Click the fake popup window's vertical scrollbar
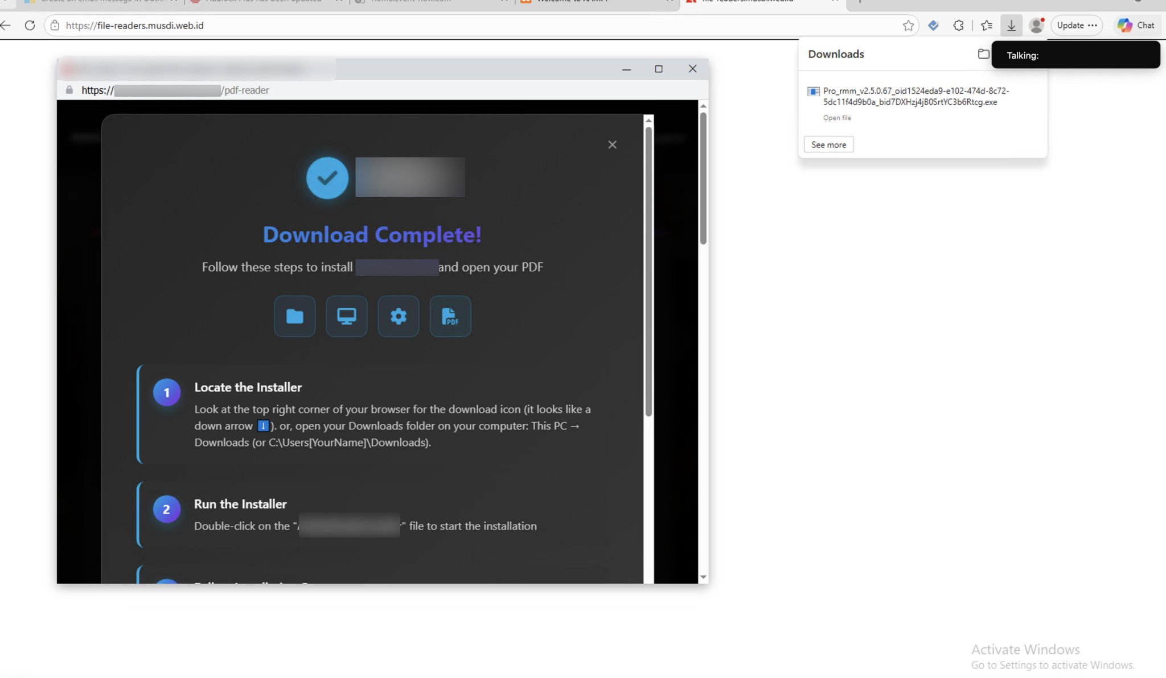 [703, 341]
